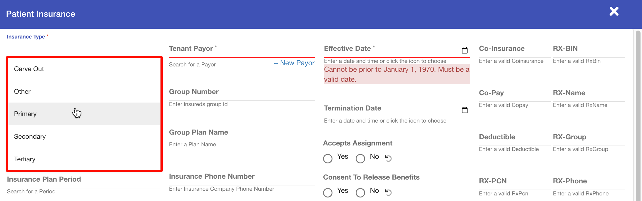Pick Other from Insurance Type list
The width and height of the screenshot is (642, 201).
coord(22,92)
